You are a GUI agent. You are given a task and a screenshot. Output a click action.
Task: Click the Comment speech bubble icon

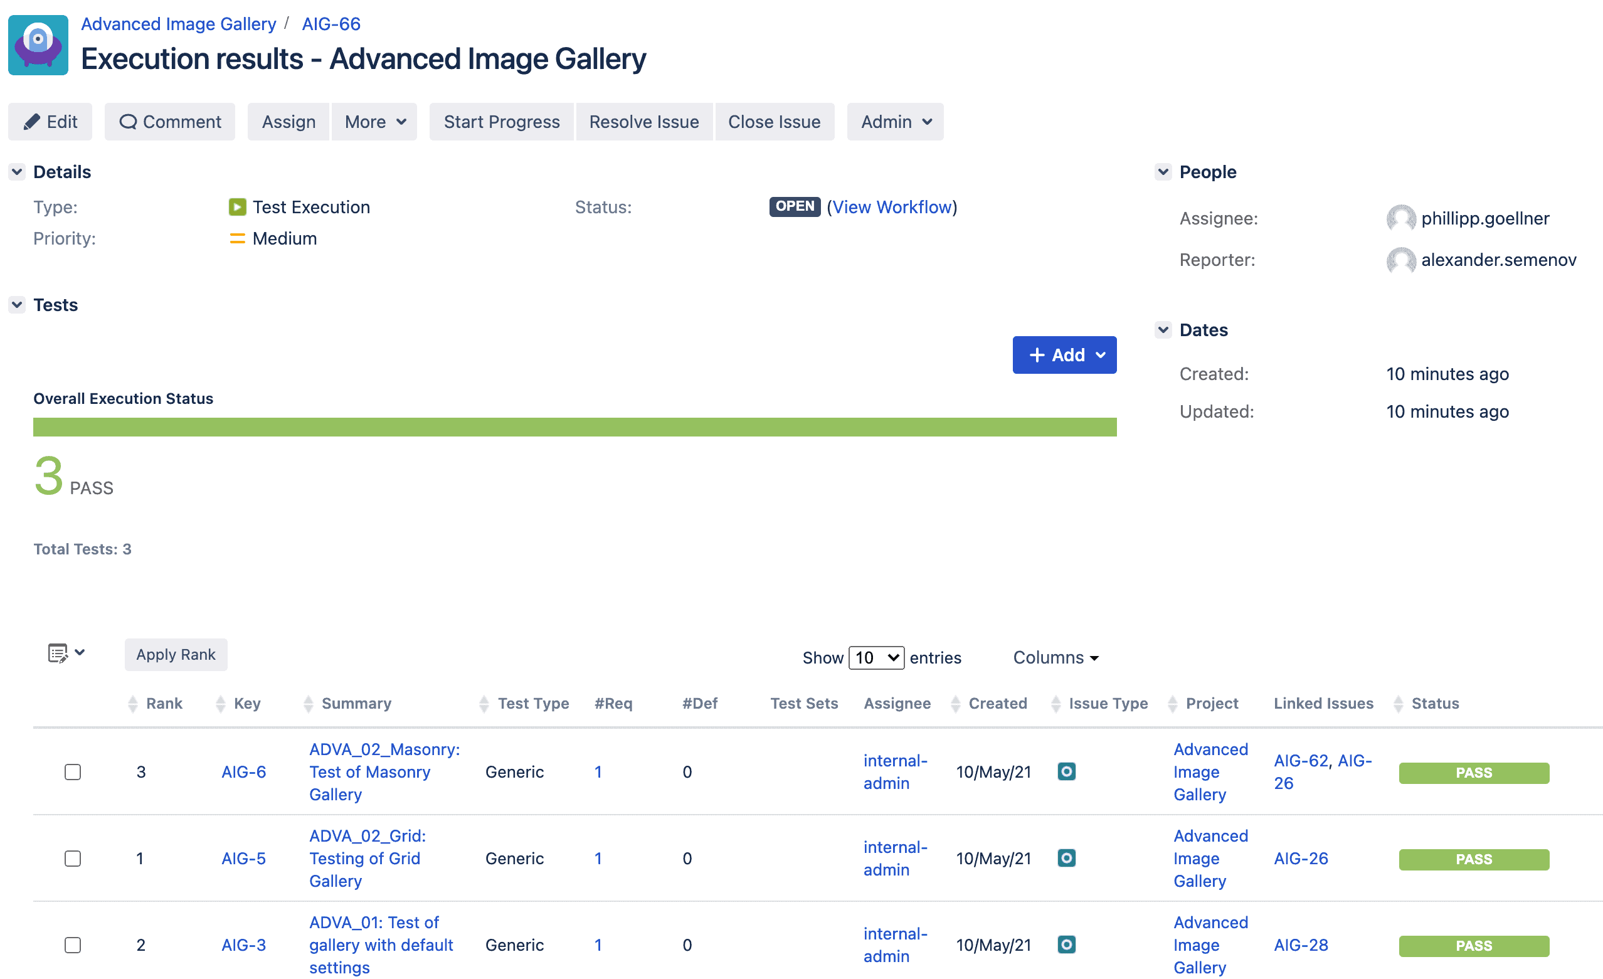click(x=128, y=122)
